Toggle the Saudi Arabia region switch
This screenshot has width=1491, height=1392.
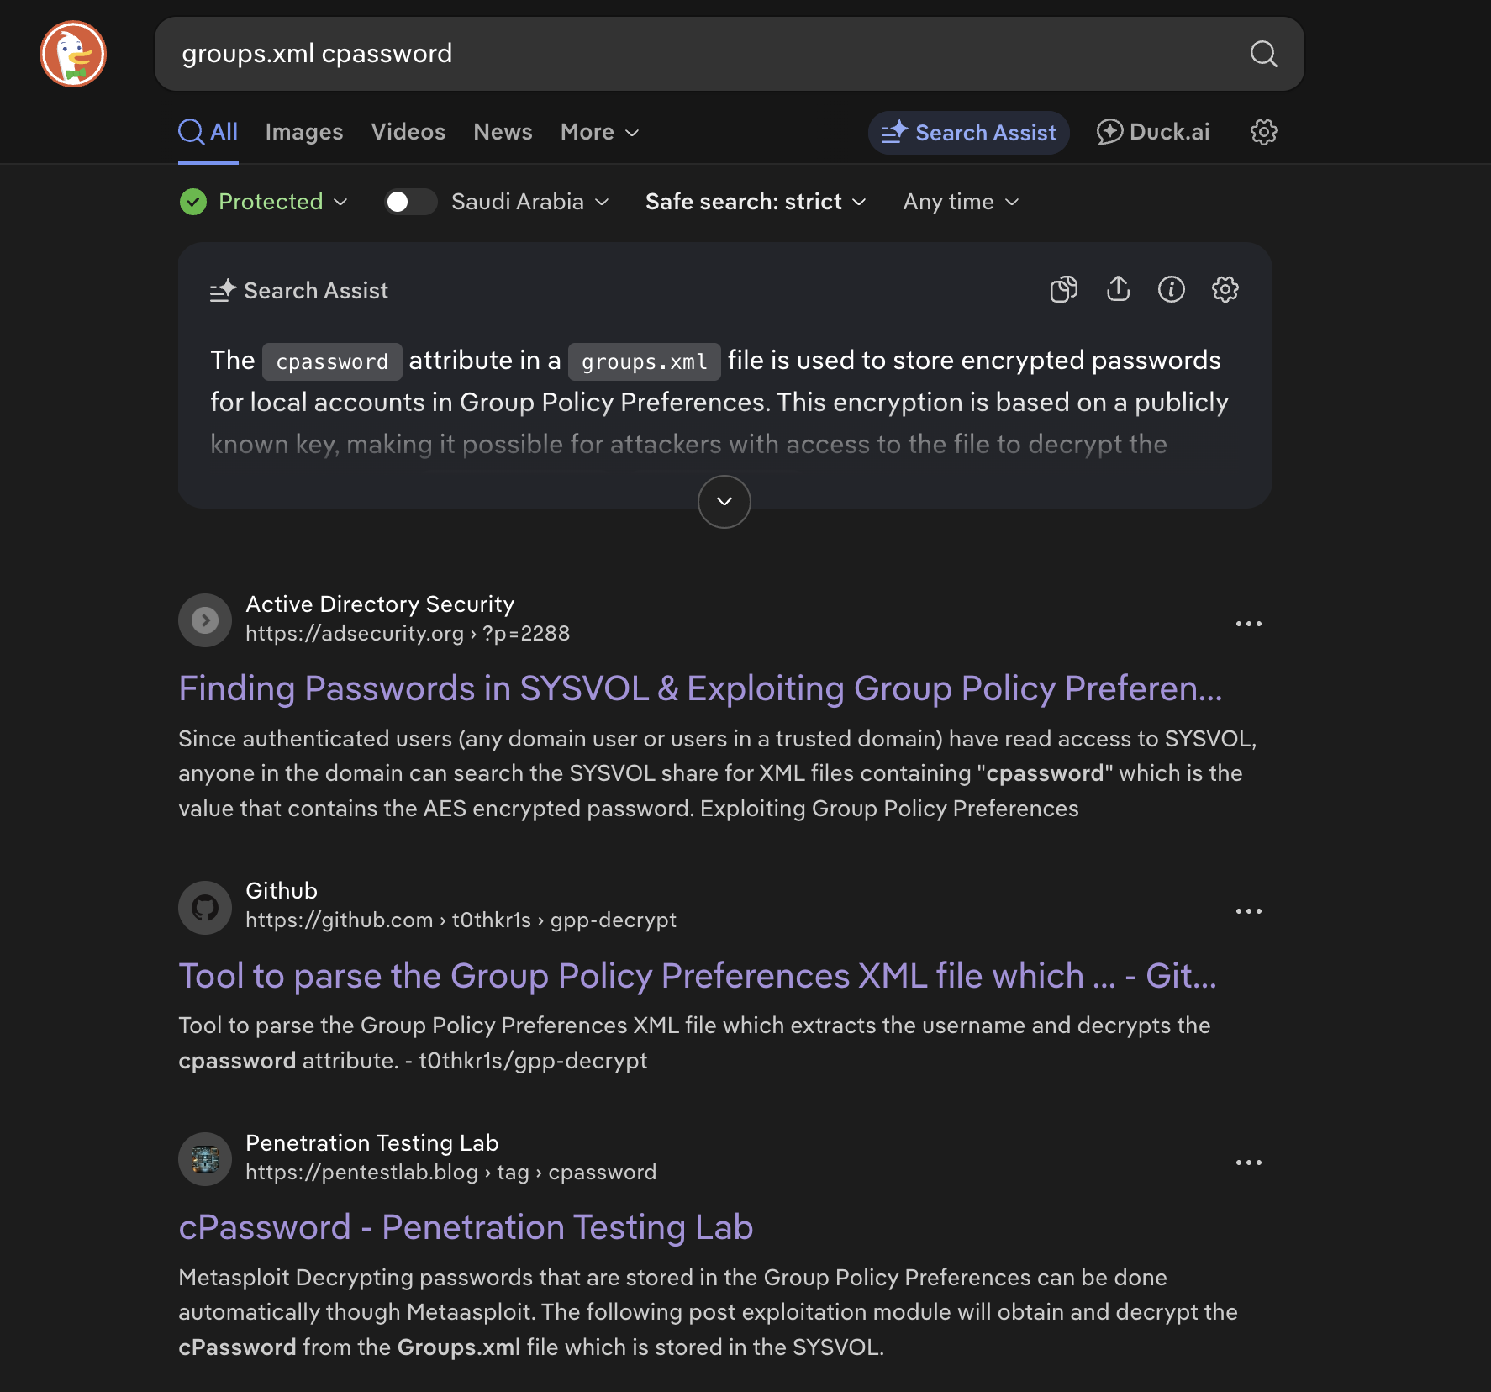click(x=410, y=202)
